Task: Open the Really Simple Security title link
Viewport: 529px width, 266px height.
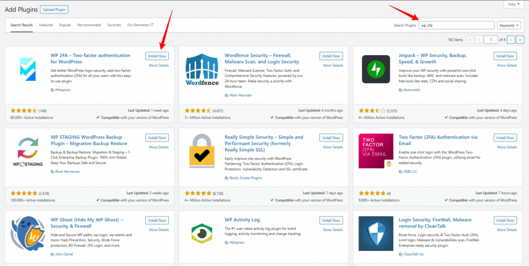Action: (264, 143)
